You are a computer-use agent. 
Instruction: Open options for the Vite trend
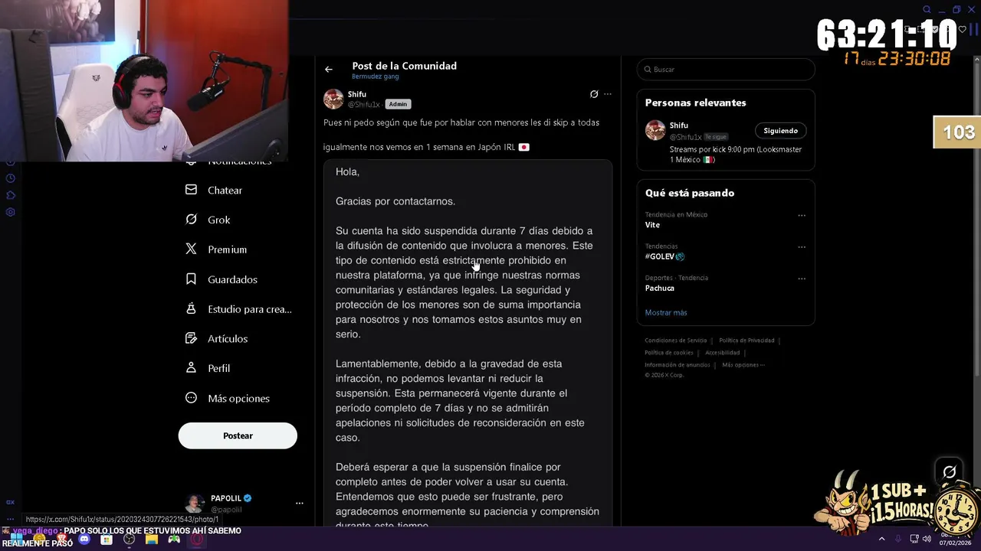pos(802,216)
